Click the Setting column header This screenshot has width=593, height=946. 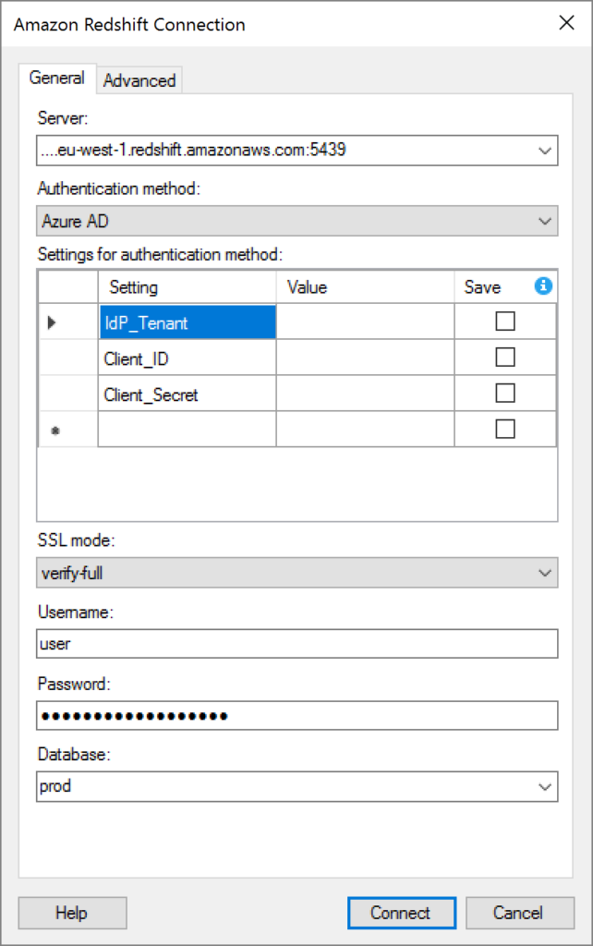pyautogui.click(x=187, y=287)
